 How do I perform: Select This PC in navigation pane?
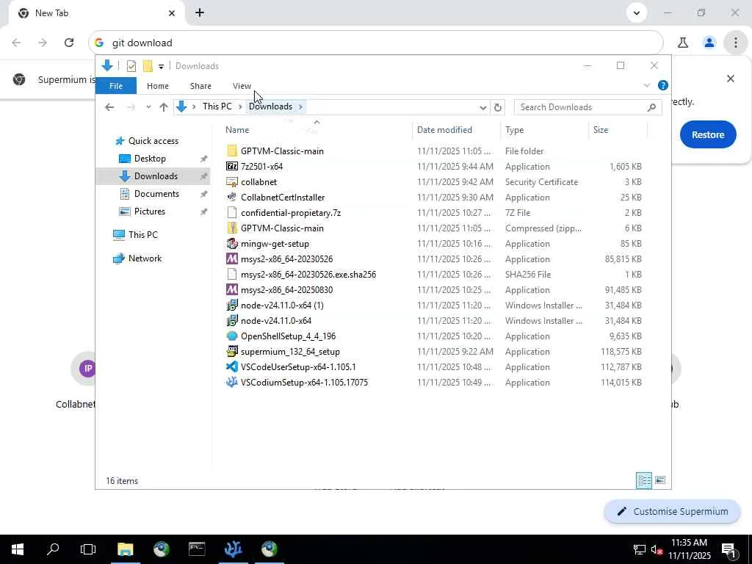click(x=143, y=235)
